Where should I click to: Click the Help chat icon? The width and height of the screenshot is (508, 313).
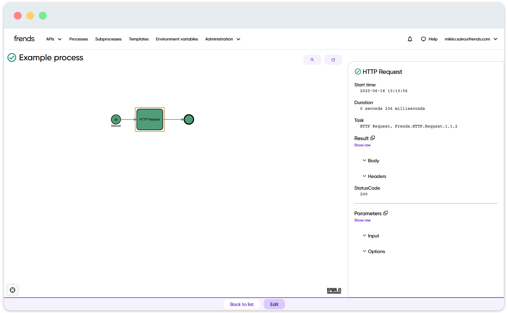(x=423, y=39)
